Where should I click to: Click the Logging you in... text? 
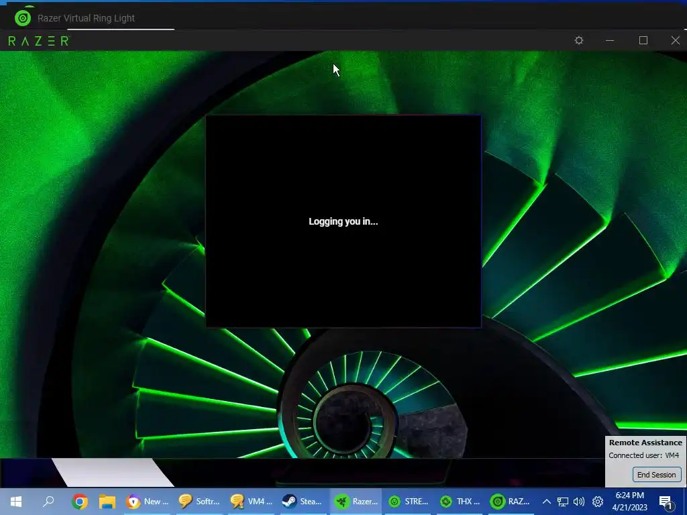coord(343,221)
